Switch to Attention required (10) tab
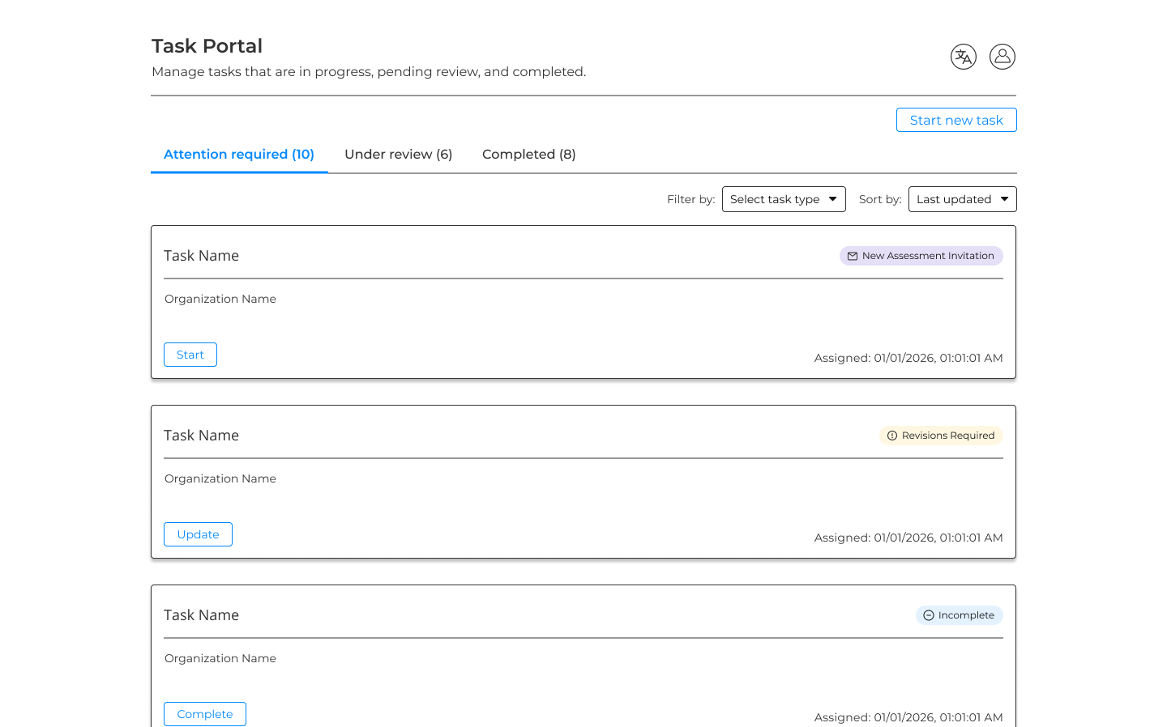The height and width of the screenshot is (727, 1167). [239, 155]
